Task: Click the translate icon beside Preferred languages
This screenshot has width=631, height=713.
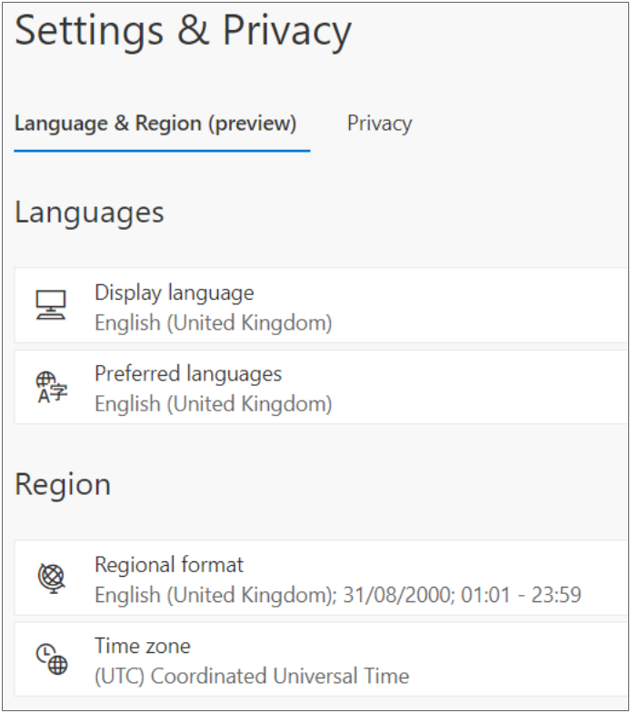Action: point(52,387)
